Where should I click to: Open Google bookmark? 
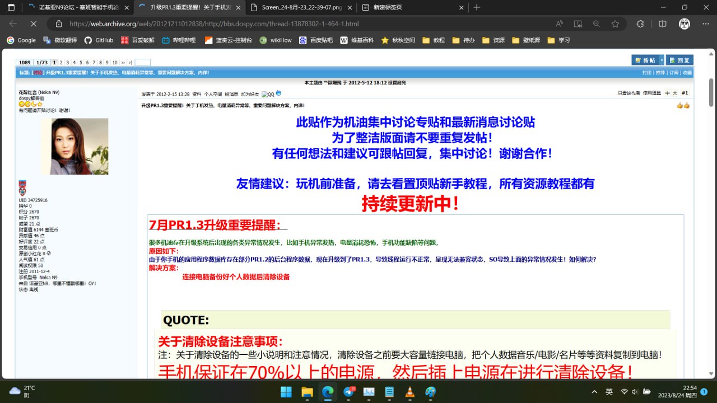point(21,40)
